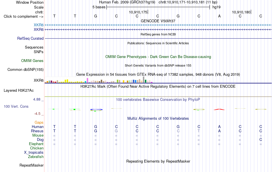Click the Human row A base
Screen dimensions: 272x172
219,127
